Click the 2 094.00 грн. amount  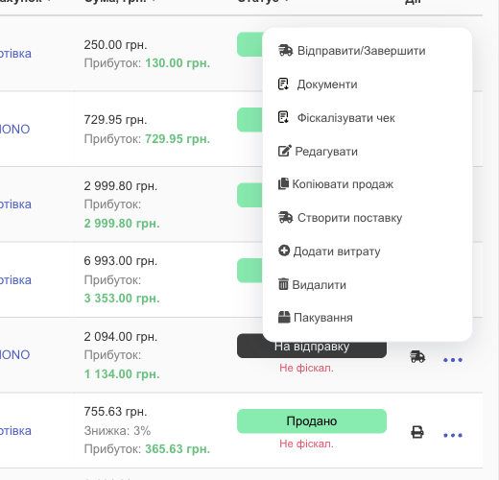121,337
